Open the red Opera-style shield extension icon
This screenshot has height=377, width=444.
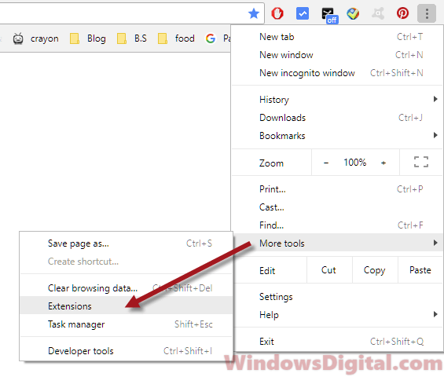277,13
